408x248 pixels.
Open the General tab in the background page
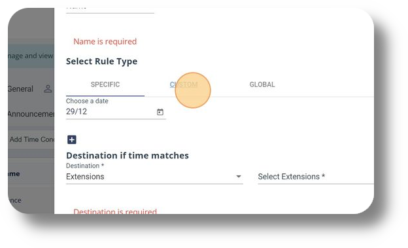[20, 89]
